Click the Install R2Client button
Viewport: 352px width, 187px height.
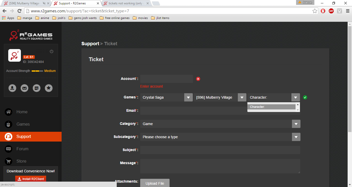31,179
